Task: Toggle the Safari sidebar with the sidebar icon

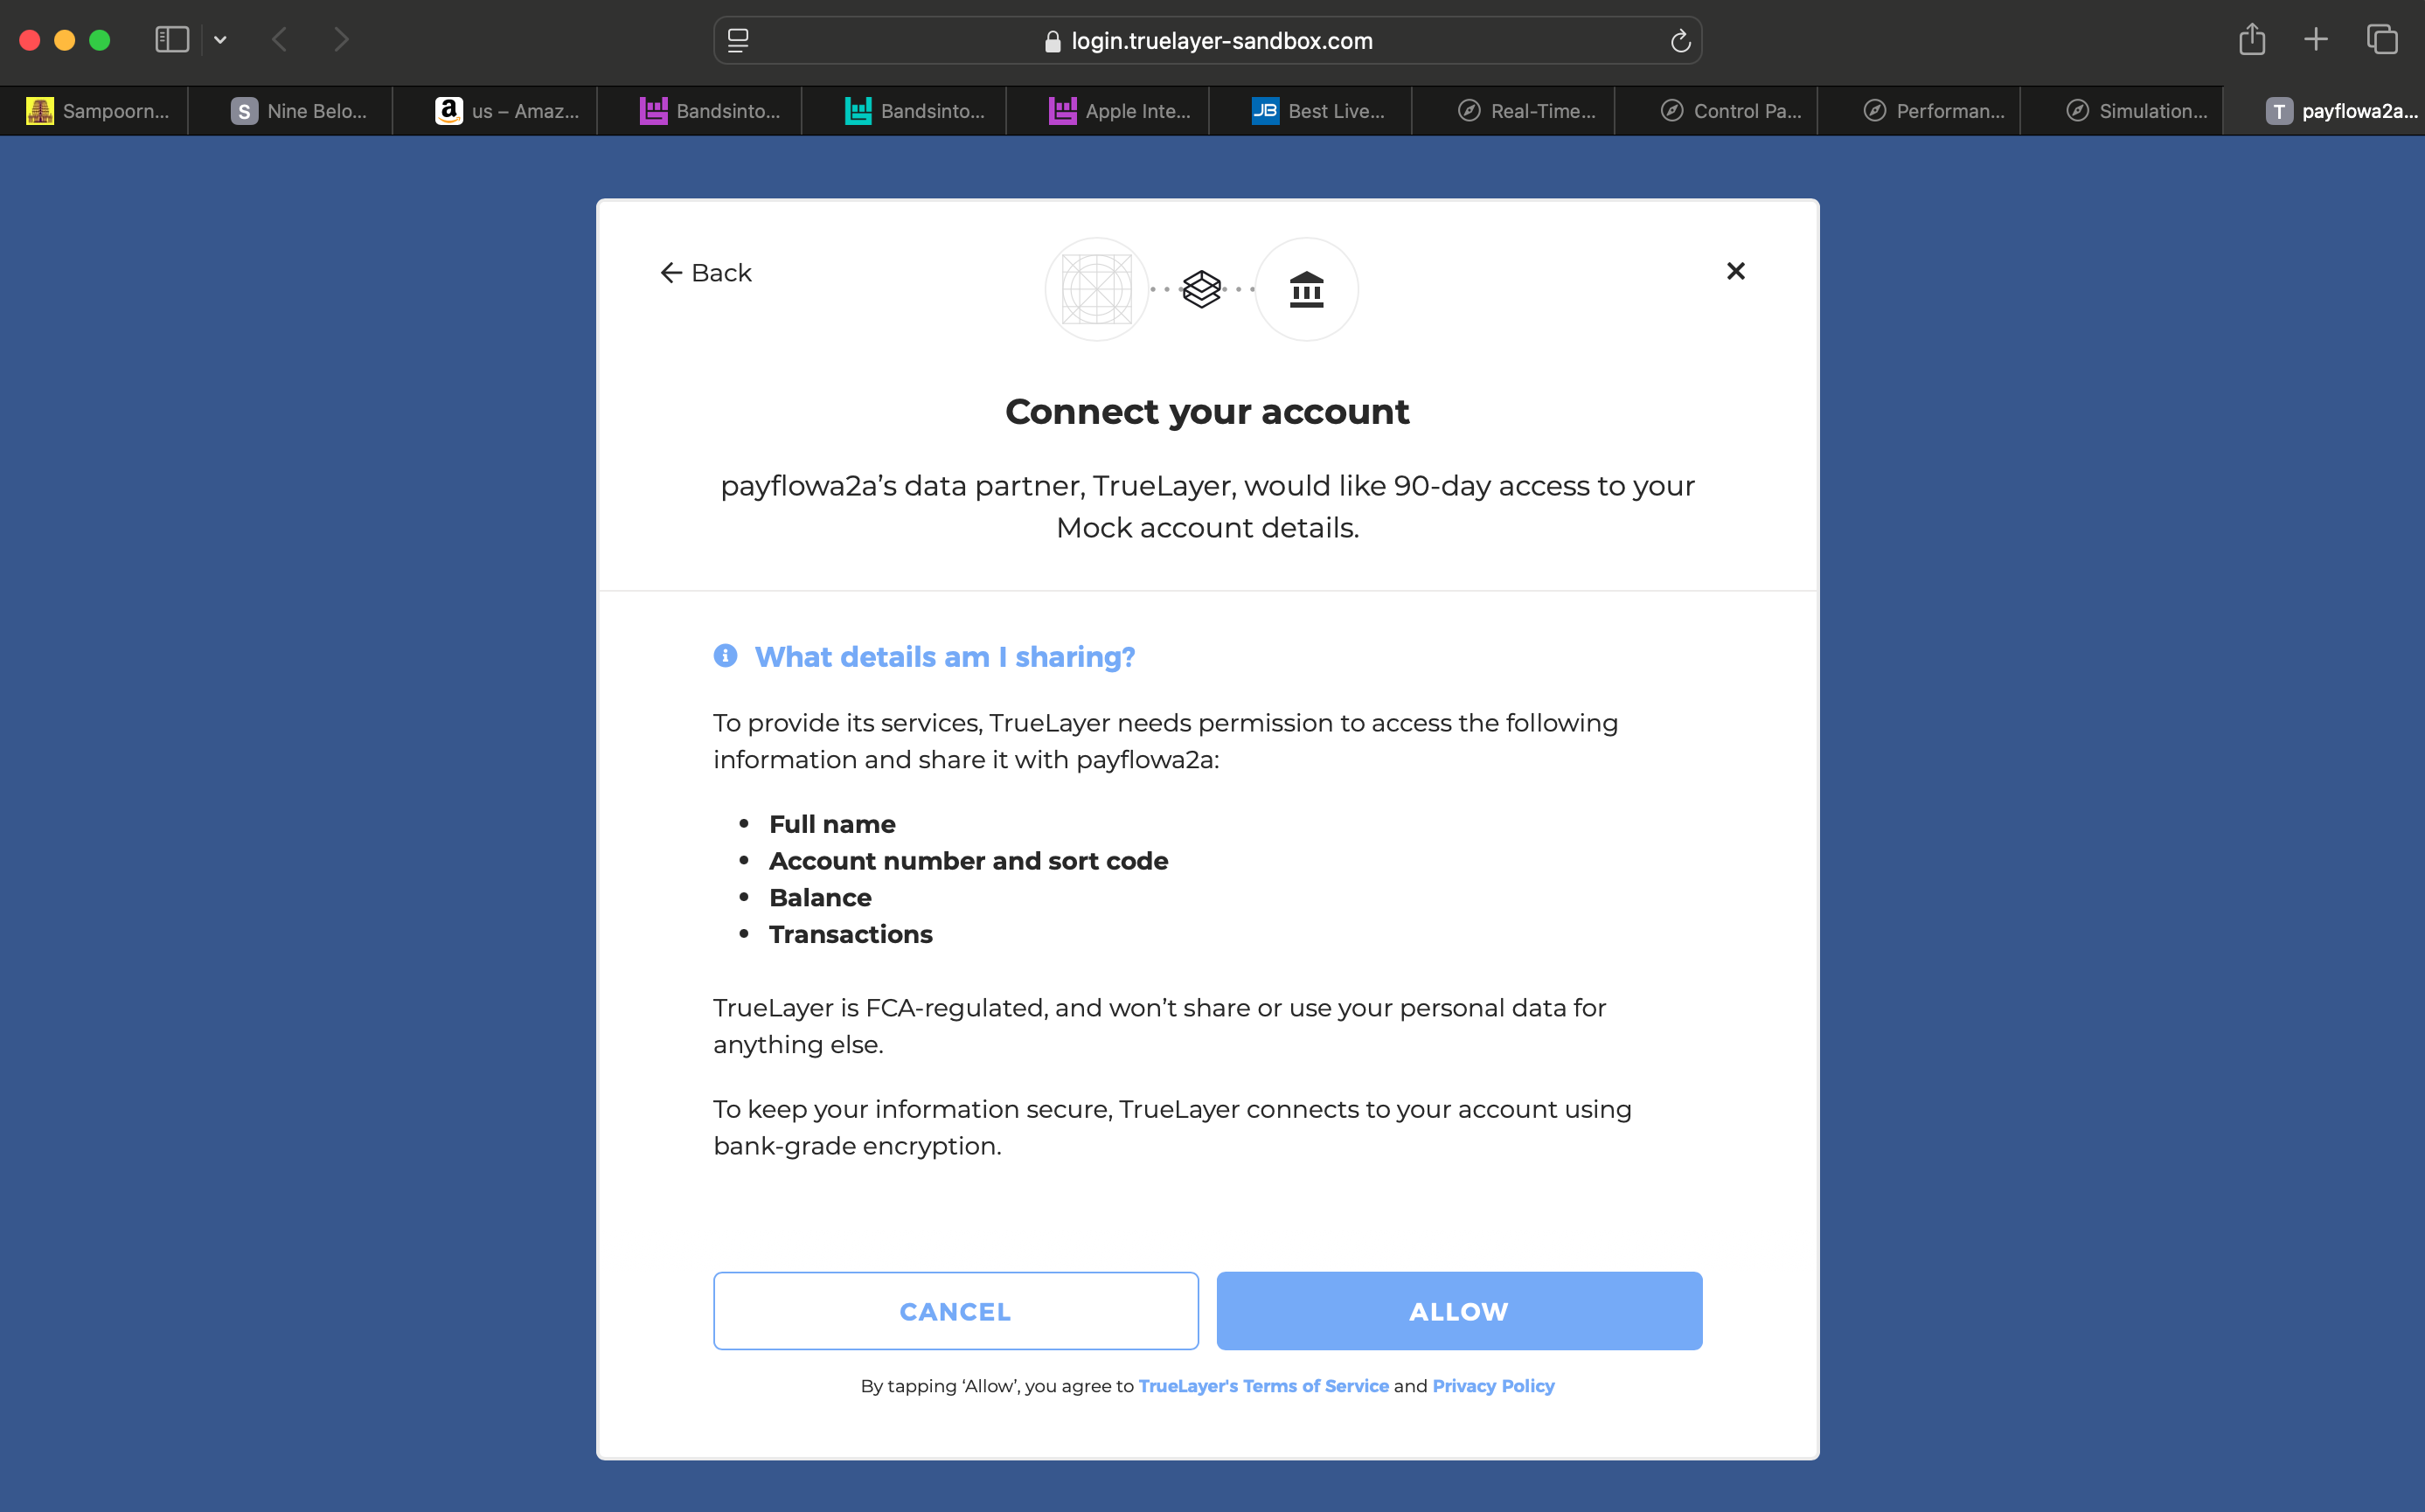Action: click(171, 40)
